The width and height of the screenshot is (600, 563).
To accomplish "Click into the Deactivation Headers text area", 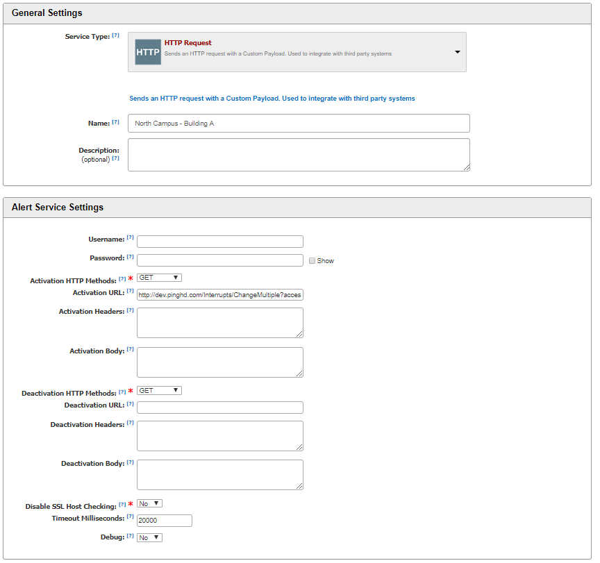I will 220,436.
